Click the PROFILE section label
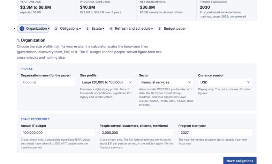Image resolution: width=272 pixels, height=164 pixels. [x=27, y=69]
